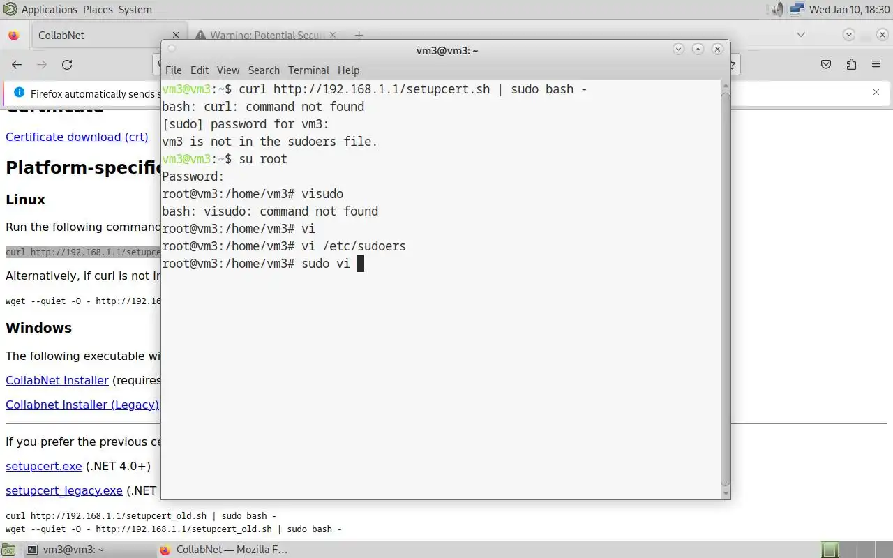Image resolution: width=893 pixels, height=558 pixels.
Task: Close the vm3@vm3 terminal window
Action: click(x=717, y=49)
